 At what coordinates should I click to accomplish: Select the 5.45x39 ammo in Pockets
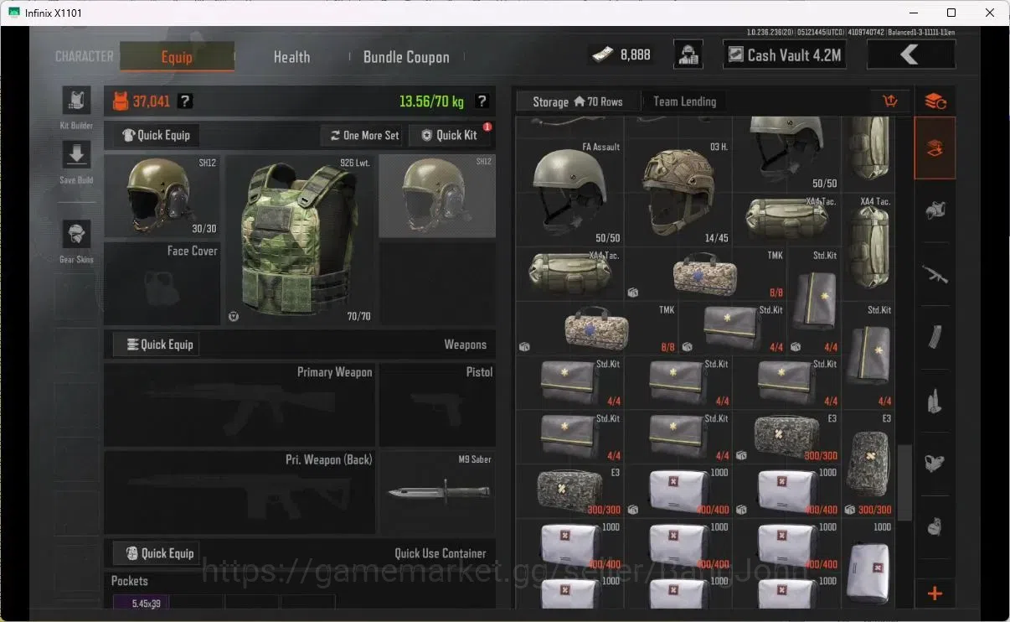click(141, 603)
